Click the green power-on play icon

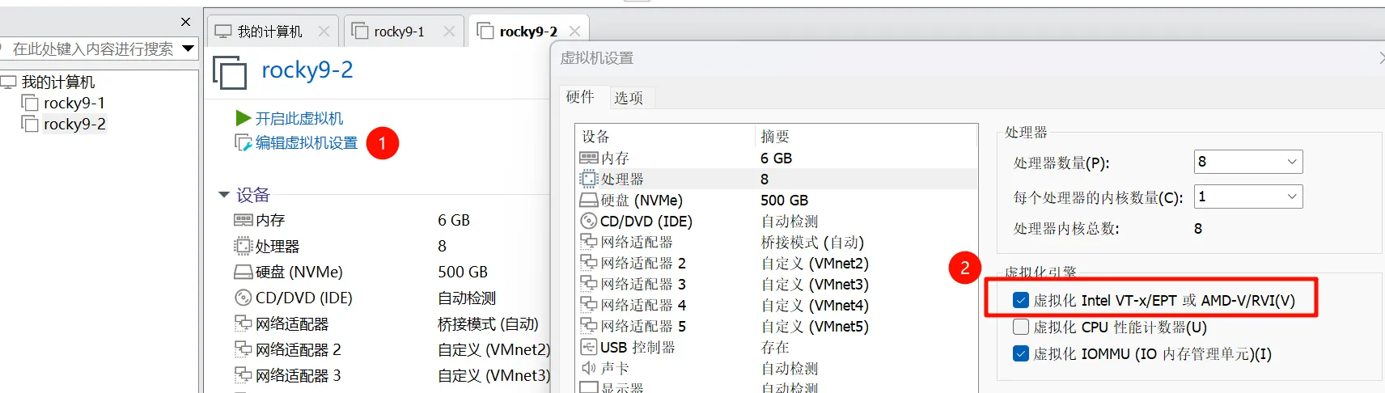pos(243,118)
